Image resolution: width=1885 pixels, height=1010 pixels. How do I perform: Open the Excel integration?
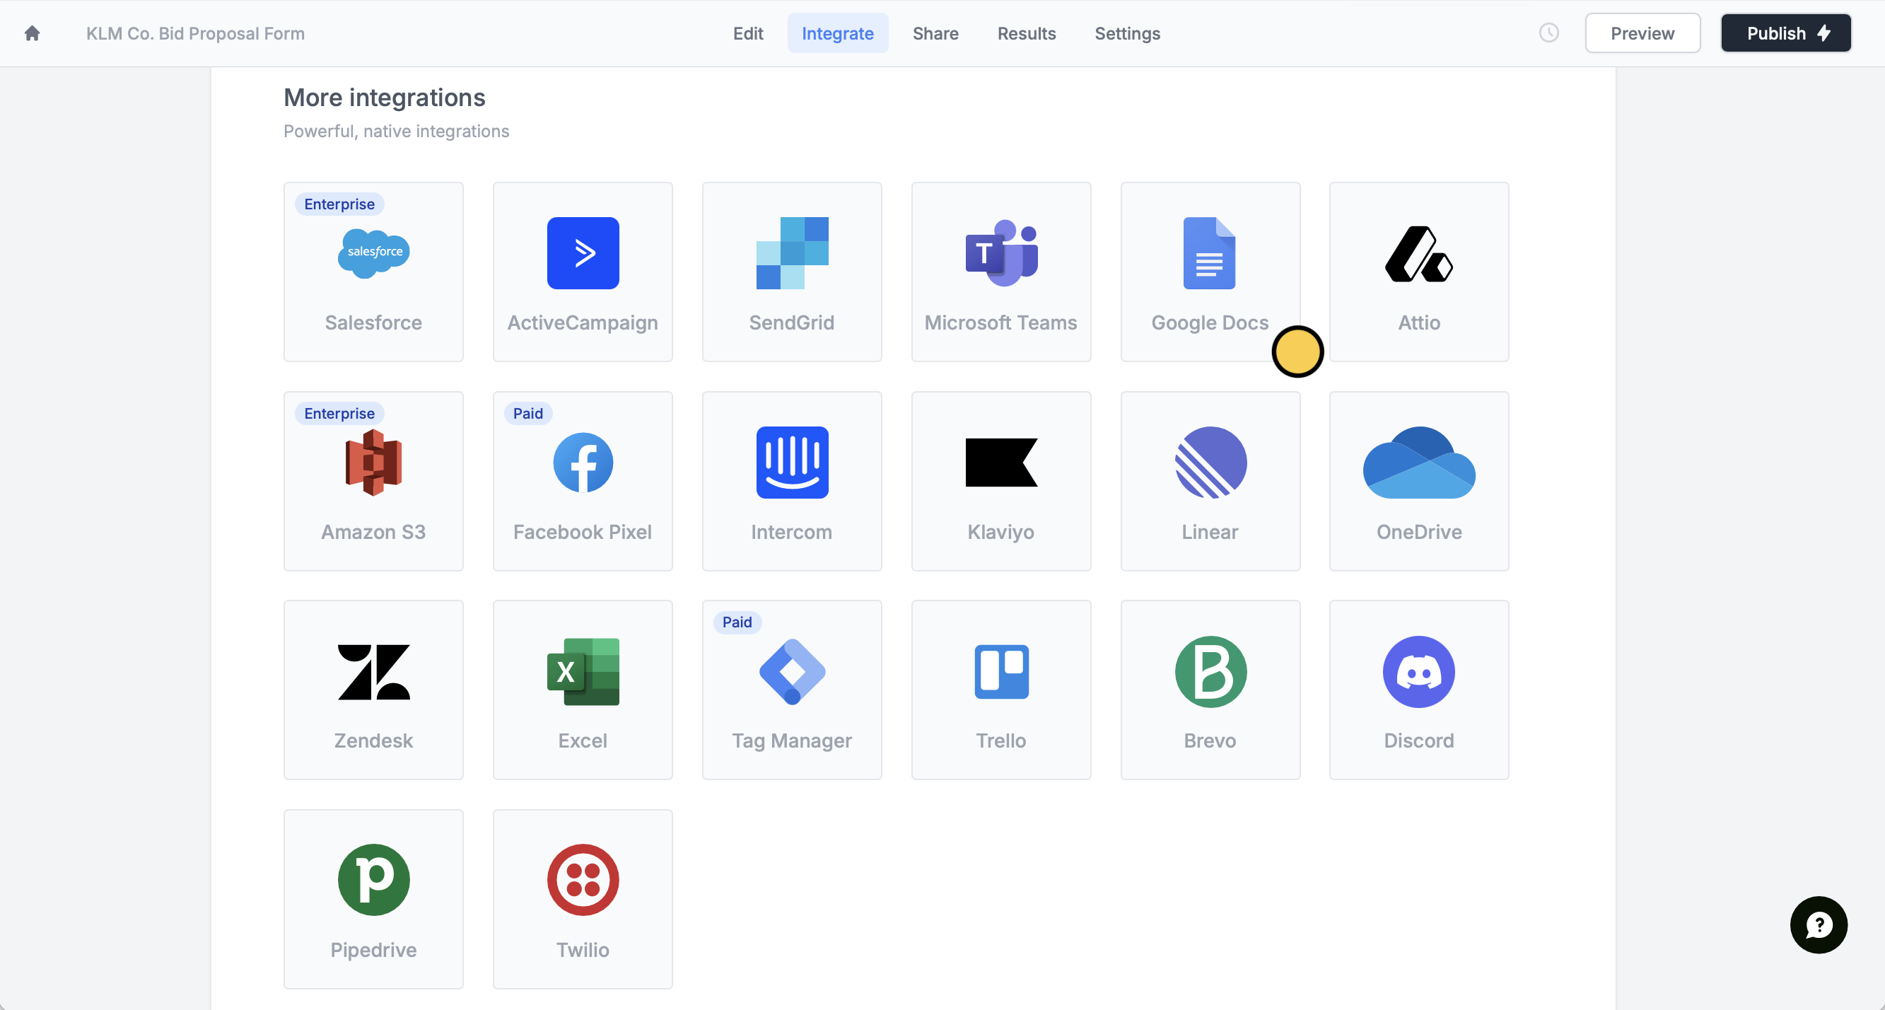click(583, 690)
